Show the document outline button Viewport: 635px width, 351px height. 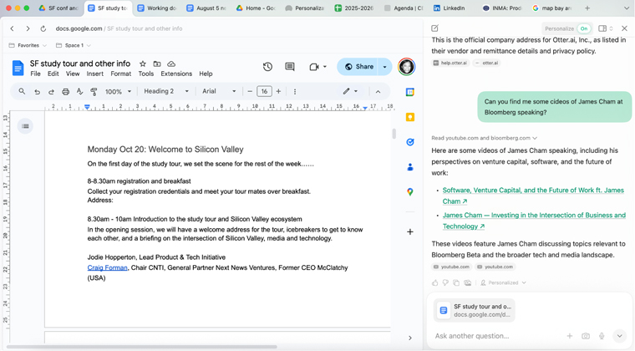pyautogui.click(x=25, y=126)
